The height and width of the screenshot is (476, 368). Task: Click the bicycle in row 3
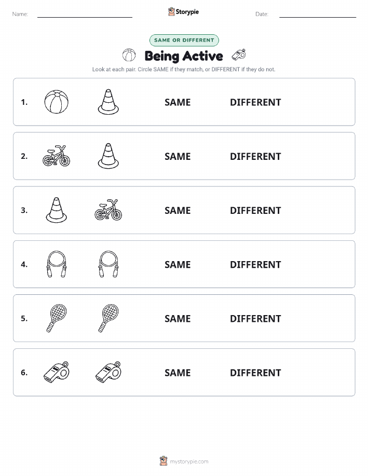pyautogui.click(x=108, y=210)
